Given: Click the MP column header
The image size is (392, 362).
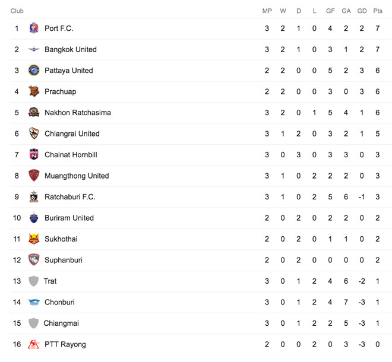Looking at the screenshot, I should (267, 11).
